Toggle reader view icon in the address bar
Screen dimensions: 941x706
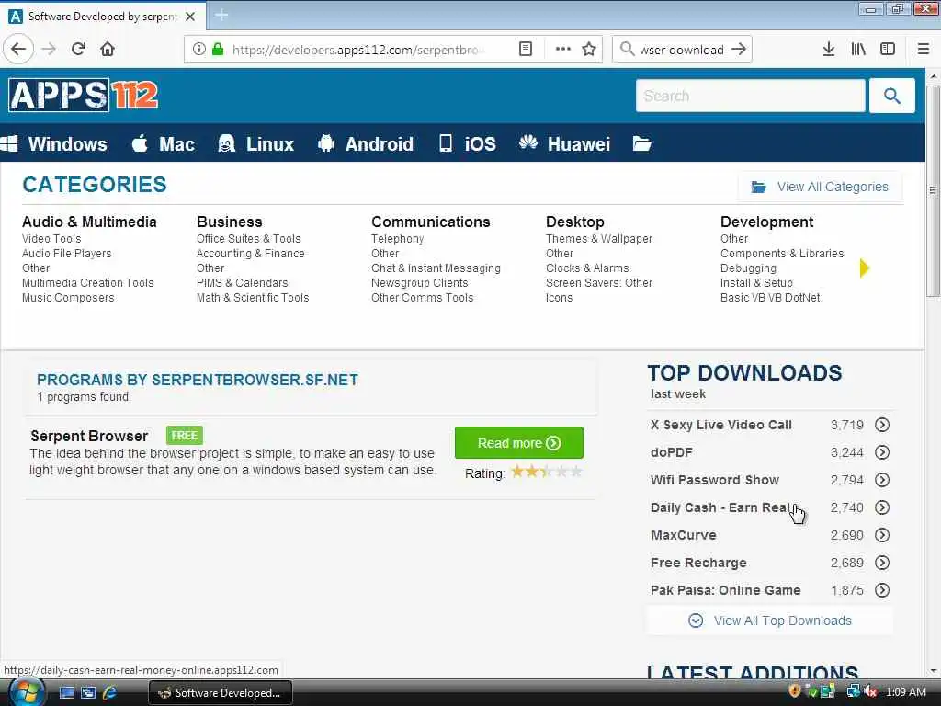(525, 50)
